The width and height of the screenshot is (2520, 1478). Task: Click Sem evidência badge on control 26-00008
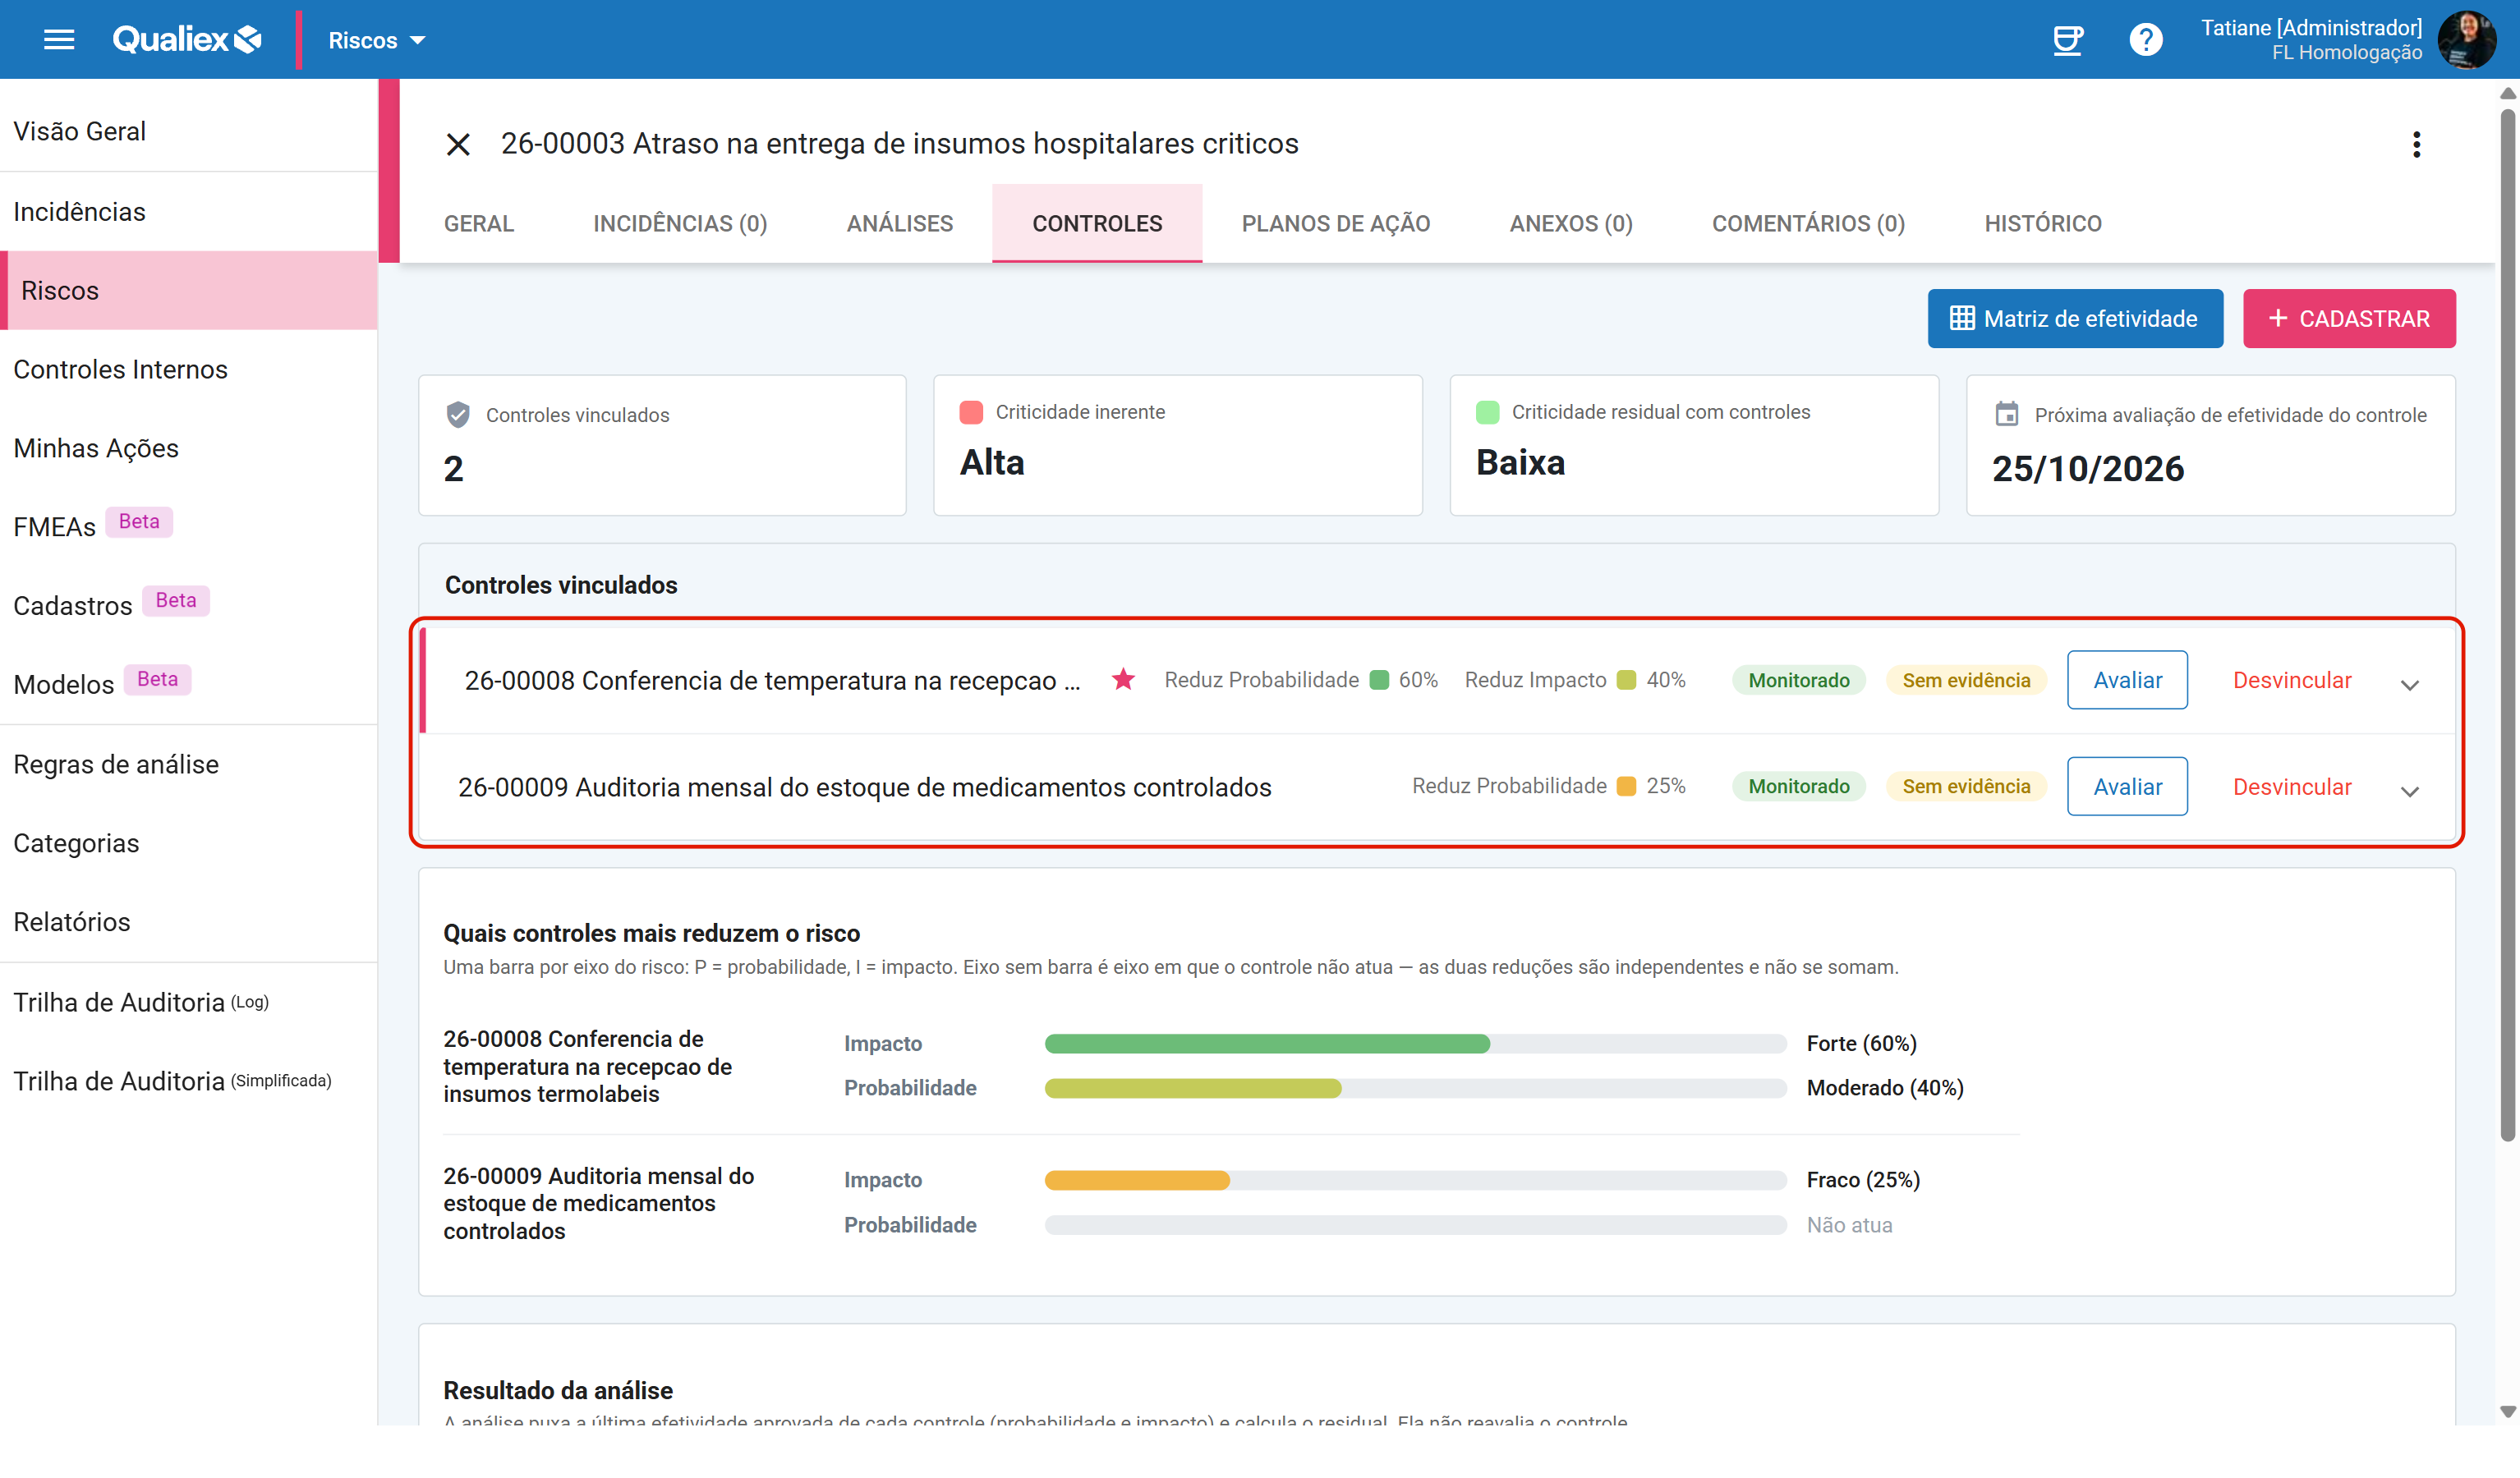coord(1966,680)
